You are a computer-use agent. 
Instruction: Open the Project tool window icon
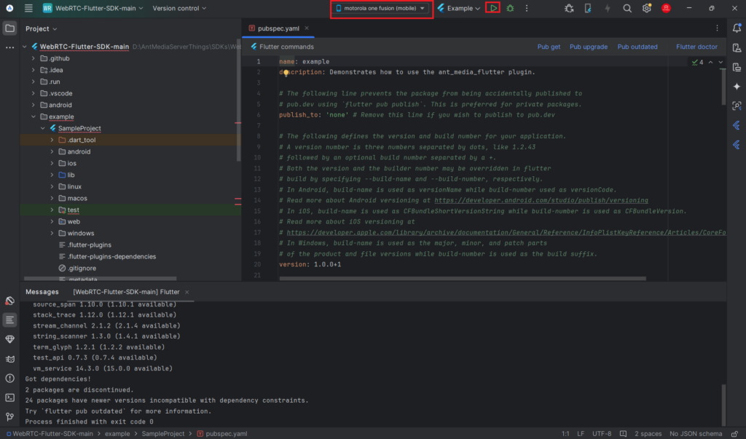click(x=9, y=28)
